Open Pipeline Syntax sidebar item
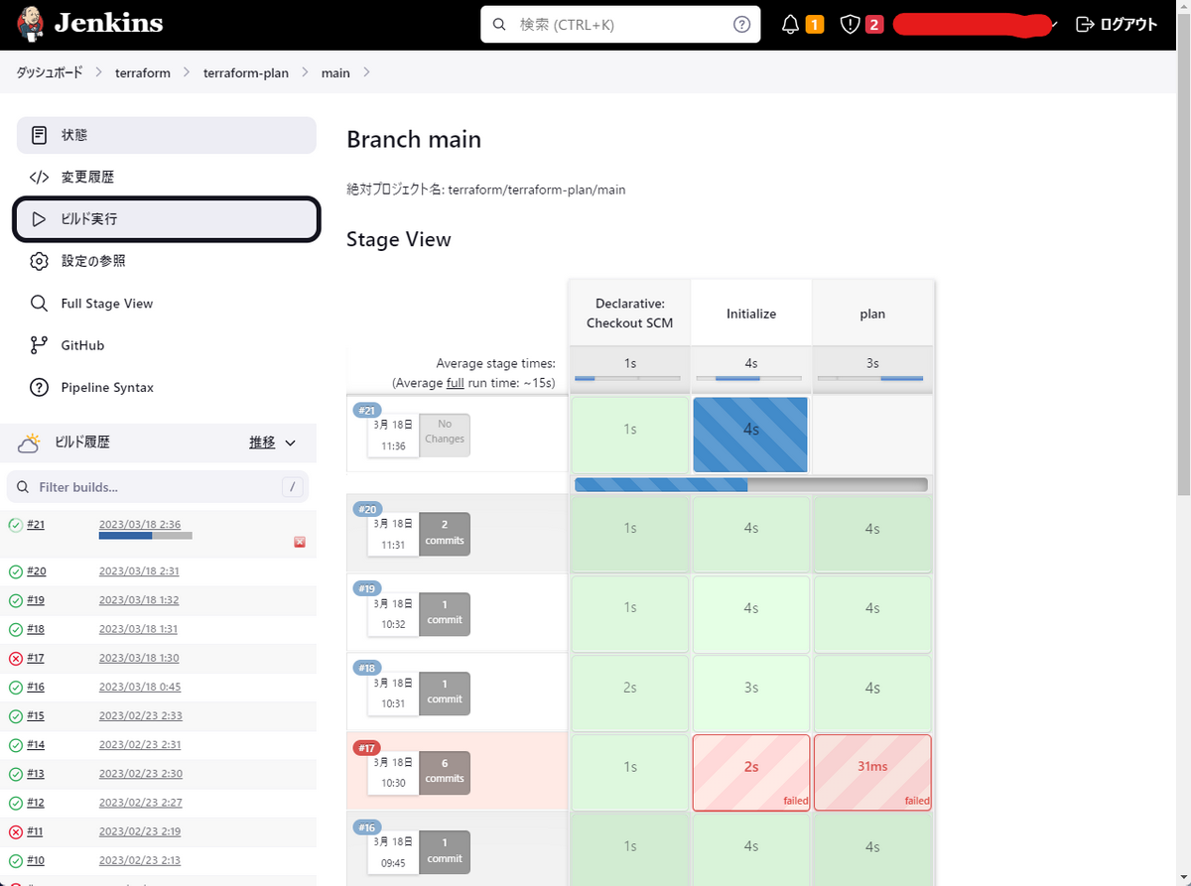This screenshot has width=1191, height=886. pos(167,387)
